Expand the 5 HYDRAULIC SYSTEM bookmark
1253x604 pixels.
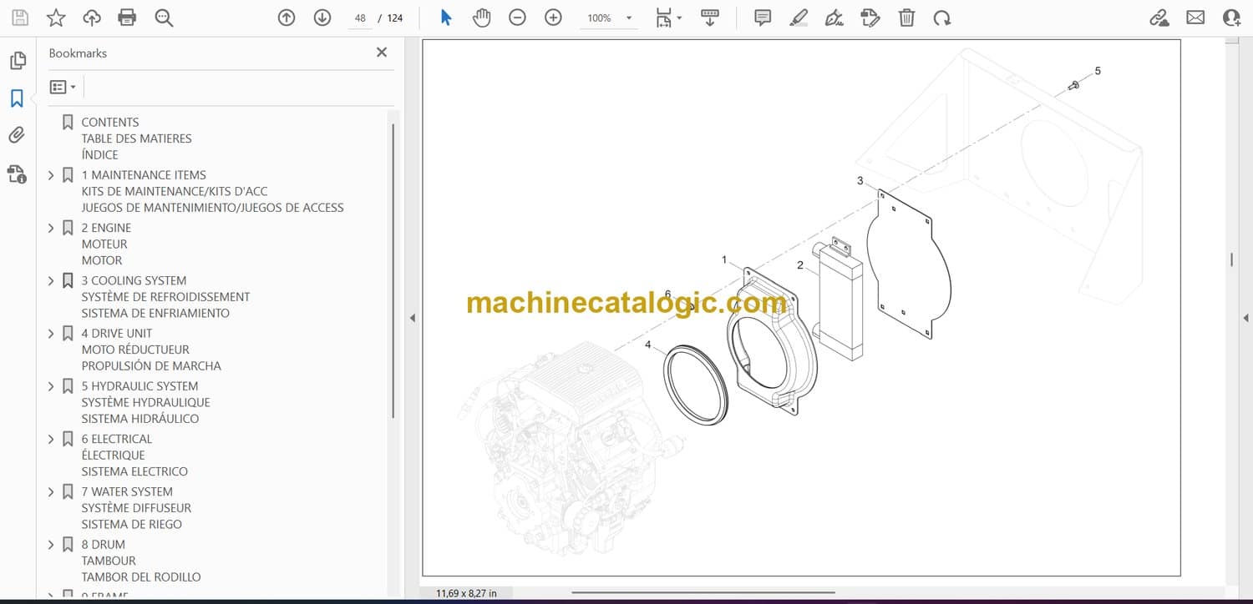pos(51,386)
